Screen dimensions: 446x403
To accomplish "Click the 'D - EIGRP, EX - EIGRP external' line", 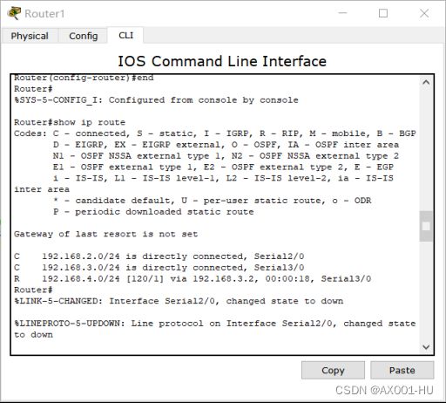I will 226,145.
